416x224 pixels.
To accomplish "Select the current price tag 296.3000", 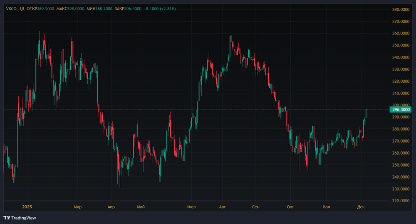I will [400, 110].
